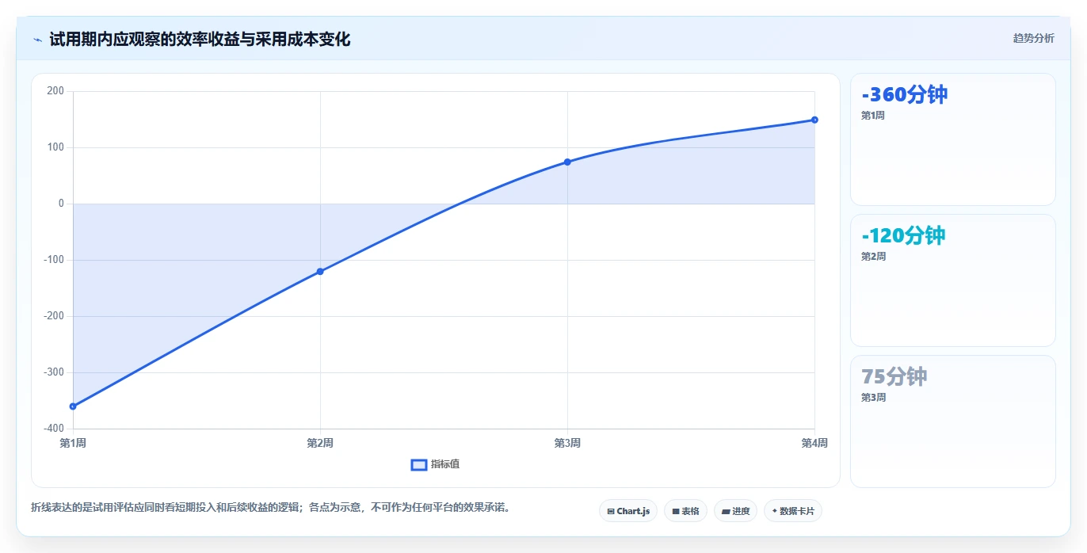This screenshot has height=553, width=1087.
Task: Click the 第1周 data point on the line
Action: tap(73, 406)
